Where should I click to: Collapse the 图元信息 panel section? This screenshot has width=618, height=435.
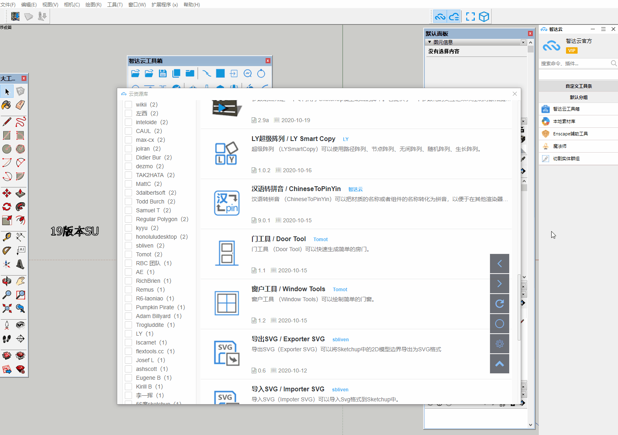coord(430,42)
